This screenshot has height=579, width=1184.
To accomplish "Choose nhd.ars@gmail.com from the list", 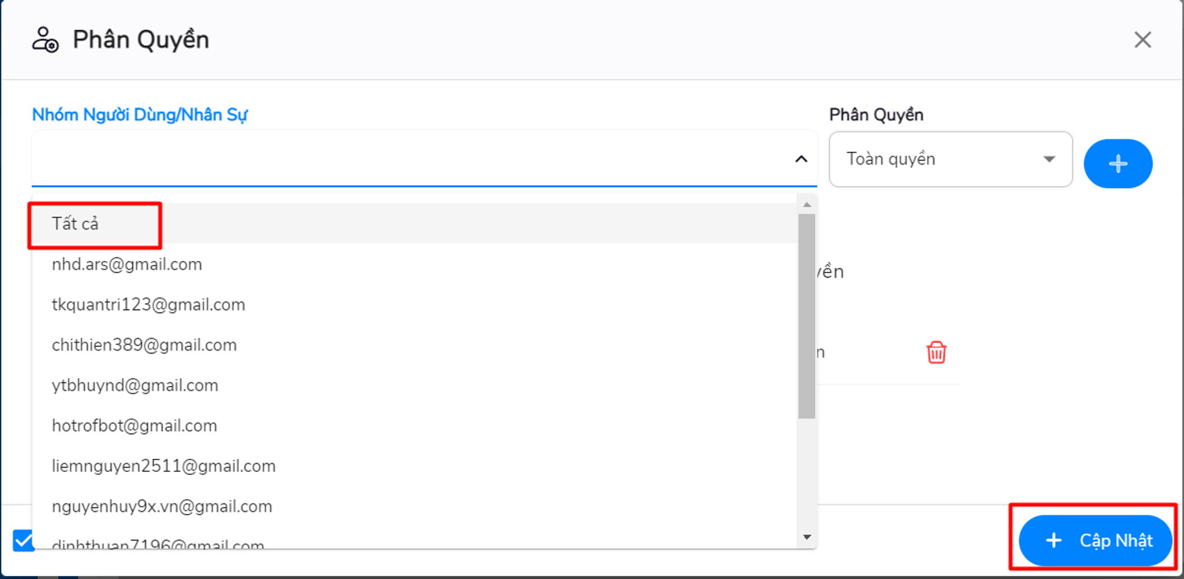I will click(127, 265).
